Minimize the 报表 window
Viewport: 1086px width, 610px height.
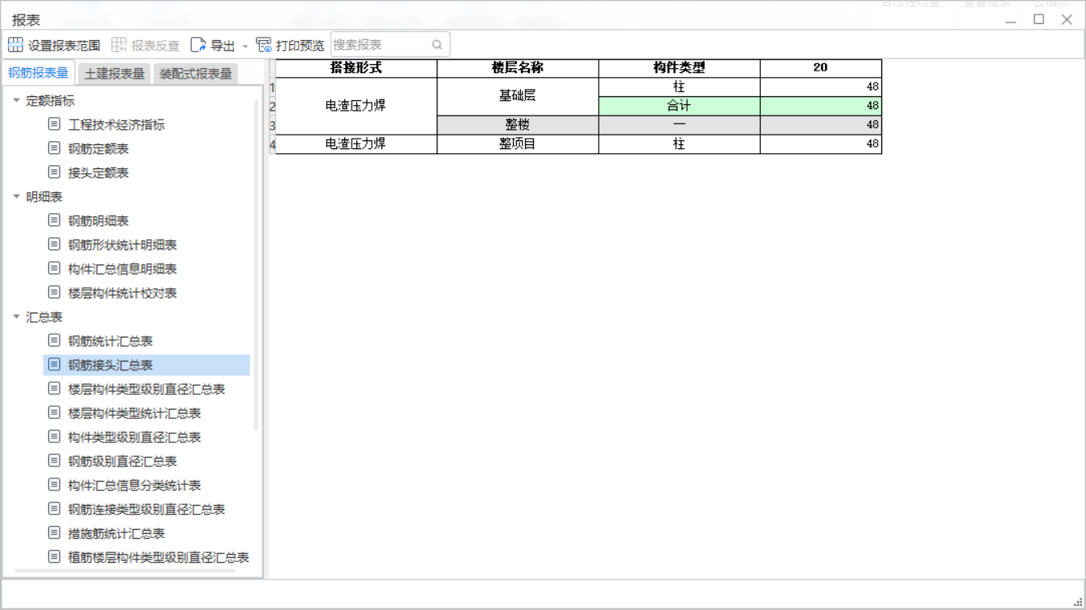coord(1011,20)
